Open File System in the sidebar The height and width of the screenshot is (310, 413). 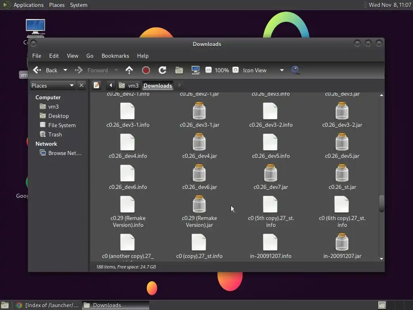point(62,125)
